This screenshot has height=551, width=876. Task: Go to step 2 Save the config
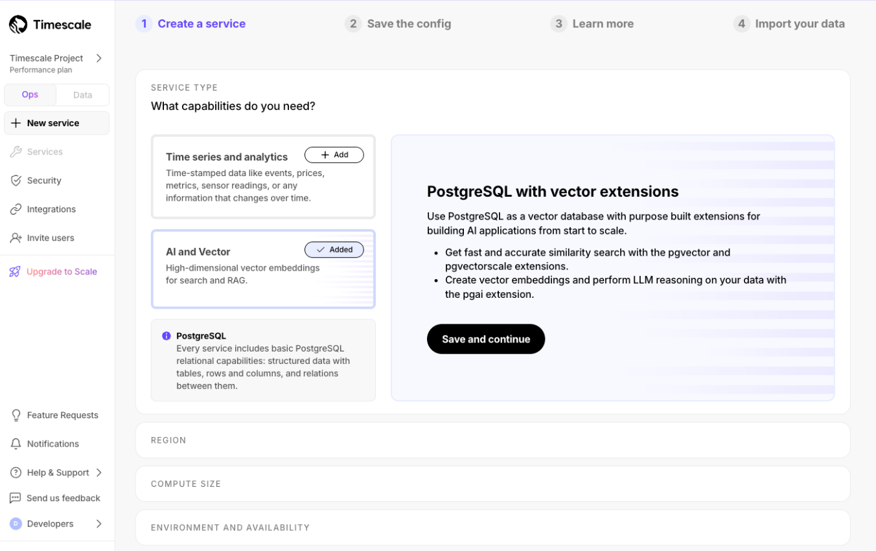[x=398, y=24]
